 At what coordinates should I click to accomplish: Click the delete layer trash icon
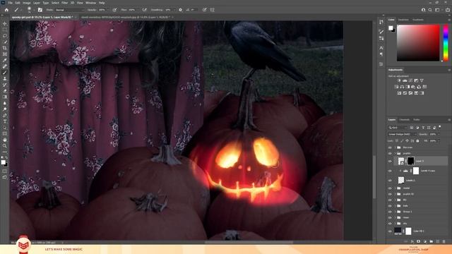444,241
